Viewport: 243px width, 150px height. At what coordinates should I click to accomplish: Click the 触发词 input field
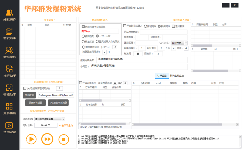pos(138,54)
